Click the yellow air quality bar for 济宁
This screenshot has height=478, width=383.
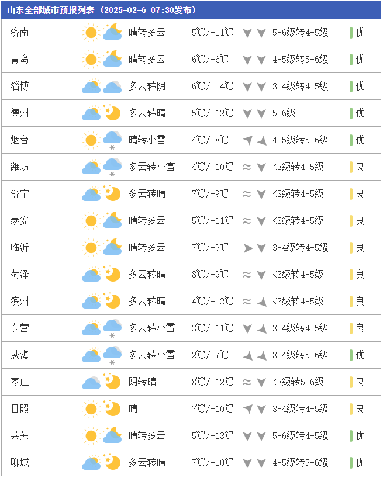click(351, 194)
